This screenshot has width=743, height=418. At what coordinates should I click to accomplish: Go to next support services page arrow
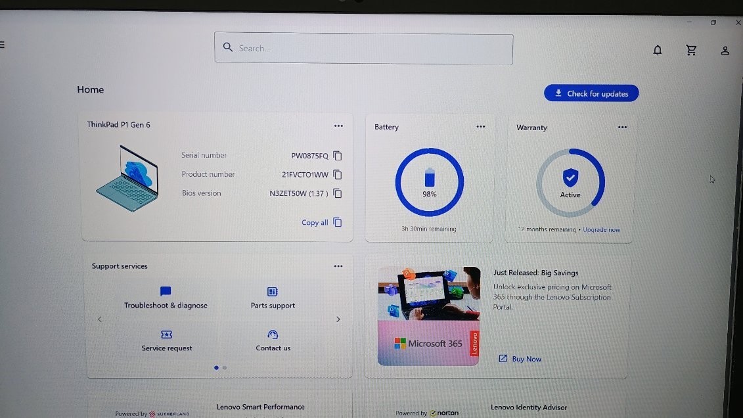[x=338, y=319]
